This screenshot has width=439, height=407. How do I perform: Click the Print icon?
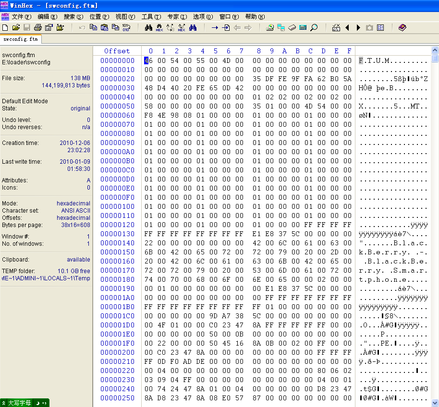(x=38, y=27)
